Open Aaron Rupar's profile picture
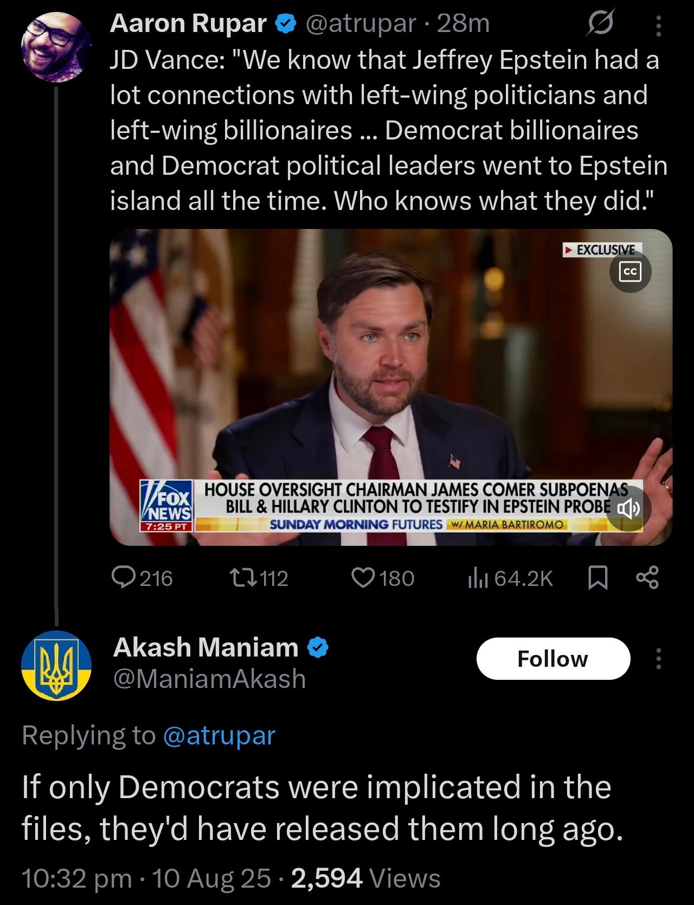This screenshot has height=905, width=694. [x=56, y=47]
